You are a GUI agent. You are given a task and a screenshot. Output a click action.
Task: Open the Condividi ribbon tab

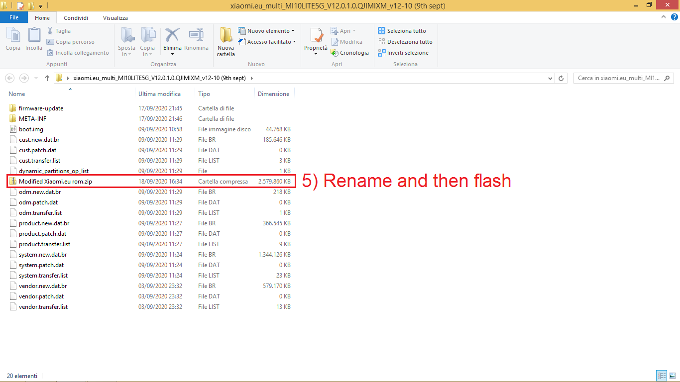point(76,18)
